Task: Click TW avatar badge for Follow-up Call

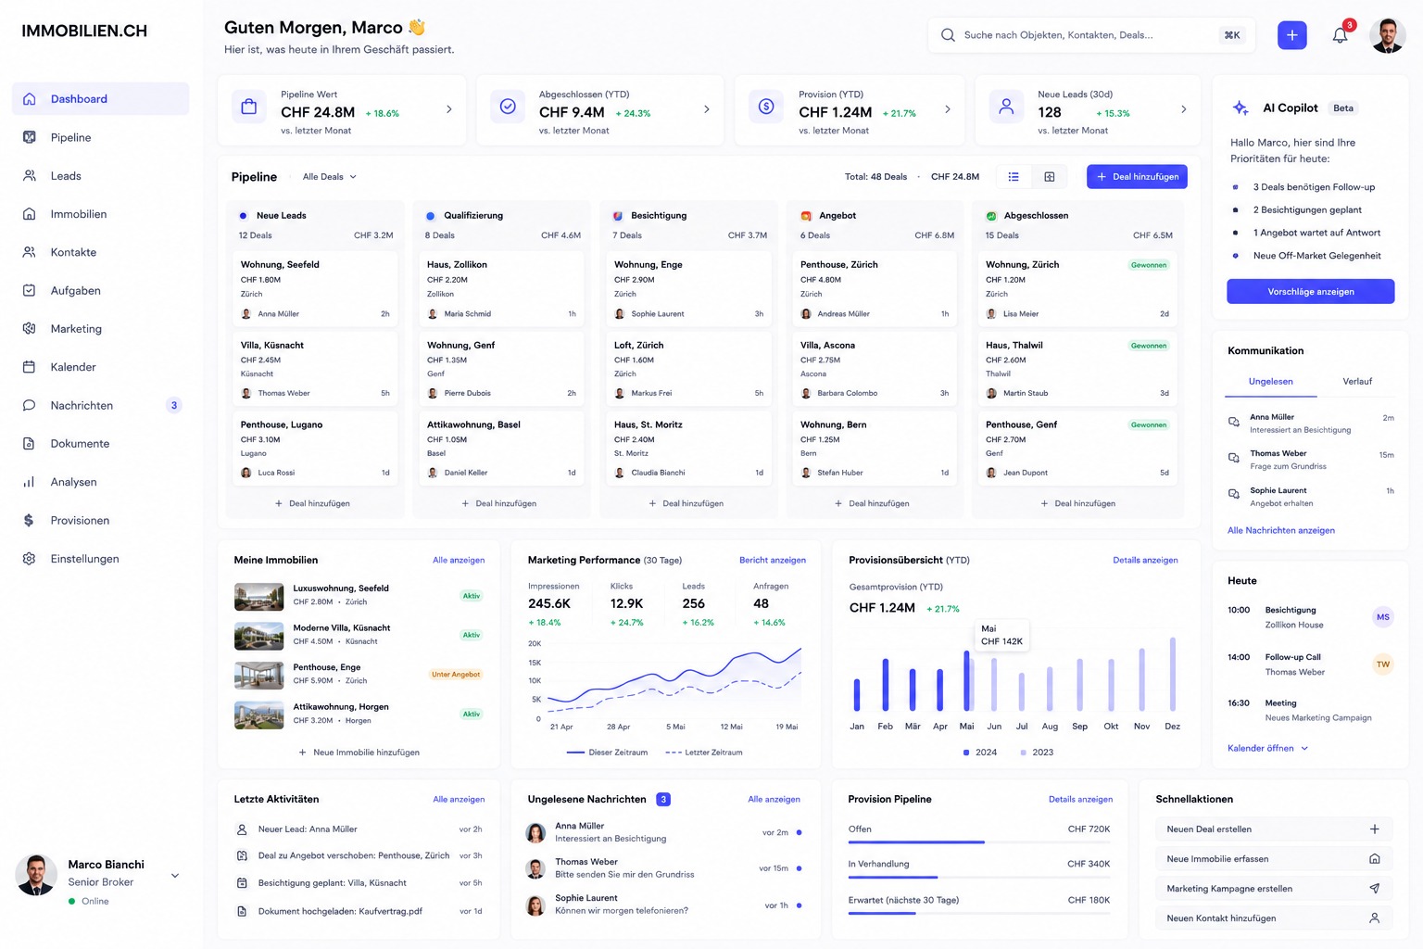Action: pos(1382,664)
